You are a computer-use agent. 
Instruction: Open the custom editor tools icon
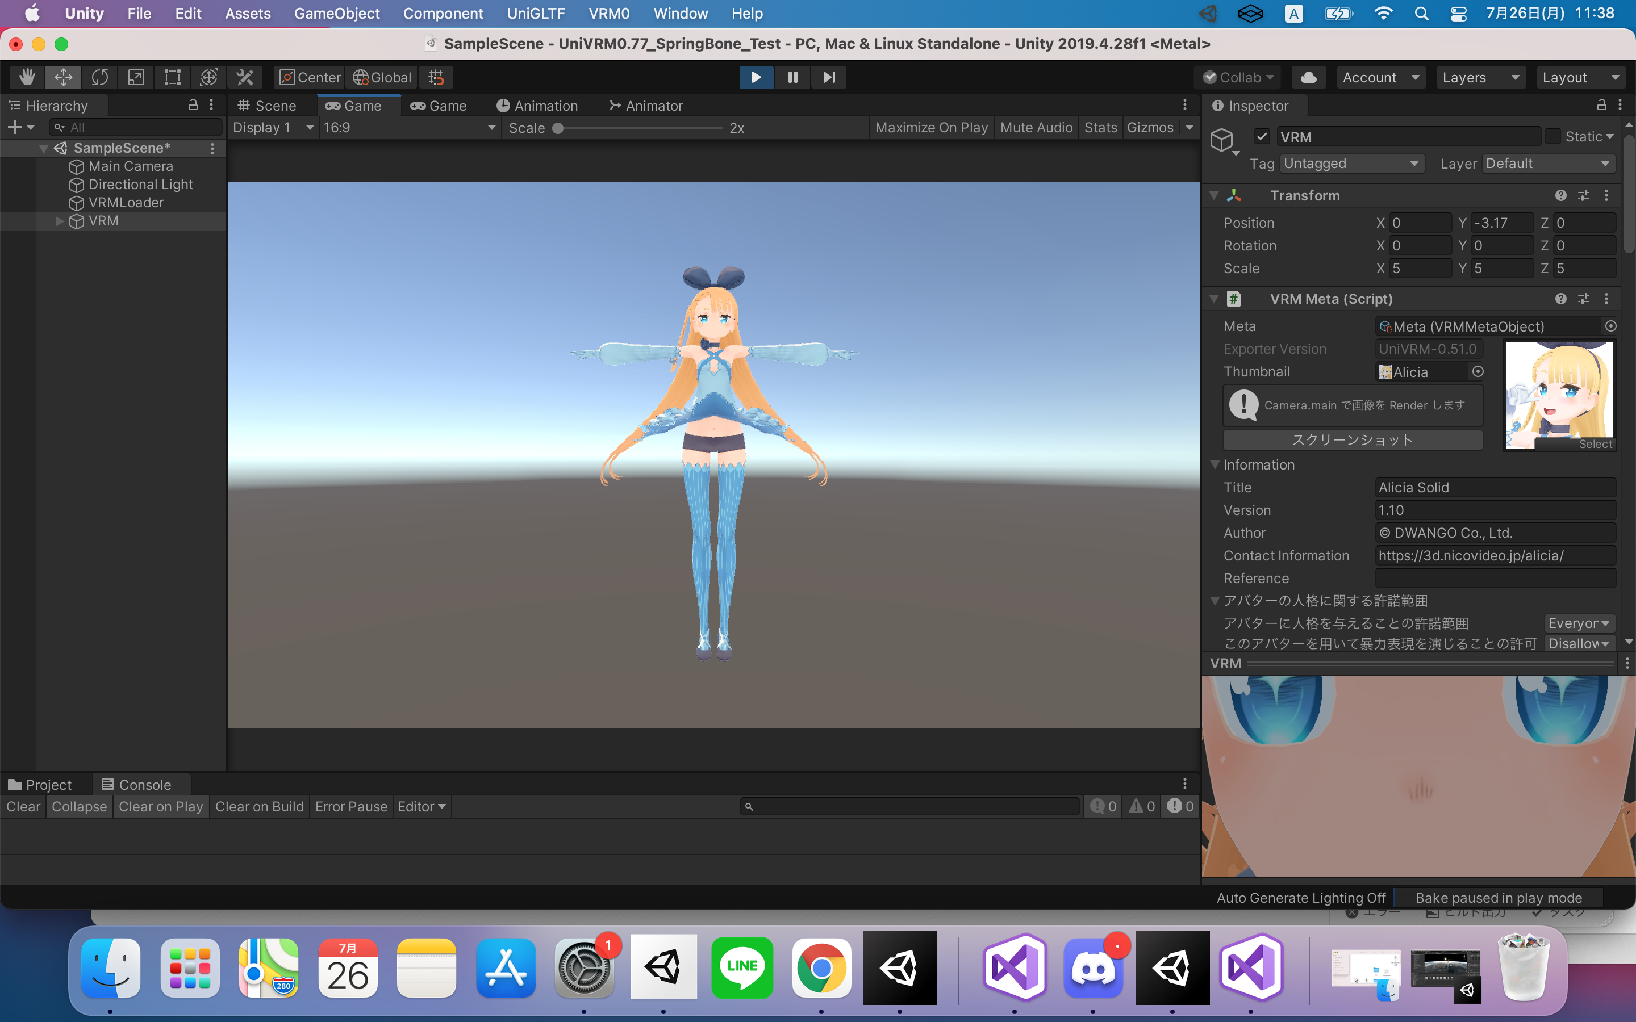click(x=245, y=77)
